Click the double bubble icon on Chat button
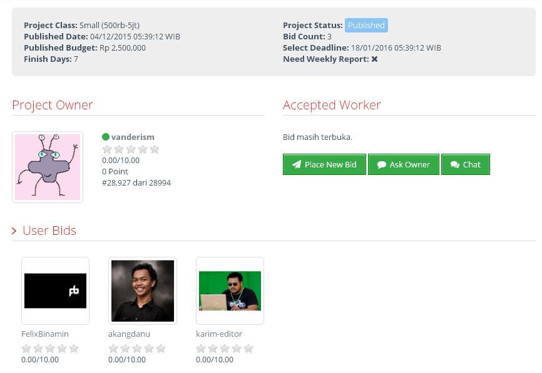The image size is (542, 373). click(455, 165)
